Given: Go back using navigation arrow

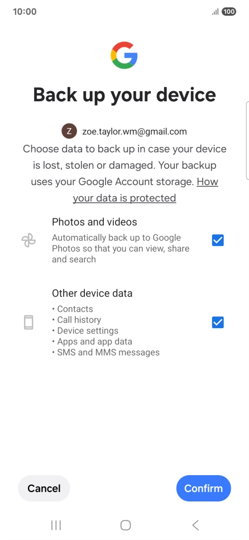Looking at the screenshot, I should pos(195,525).
